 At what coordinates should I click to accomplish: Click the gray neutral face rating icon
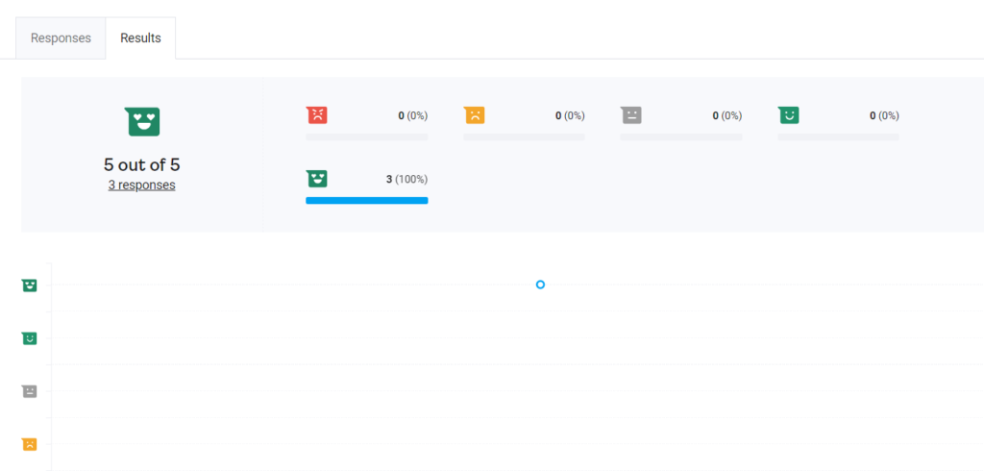[x=631, y=115]
